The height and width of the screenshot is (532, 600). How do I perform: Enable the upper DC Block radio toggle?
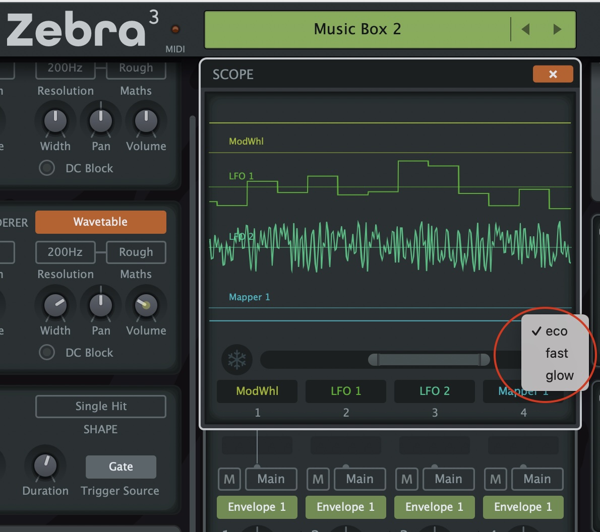tap(47, 168)
